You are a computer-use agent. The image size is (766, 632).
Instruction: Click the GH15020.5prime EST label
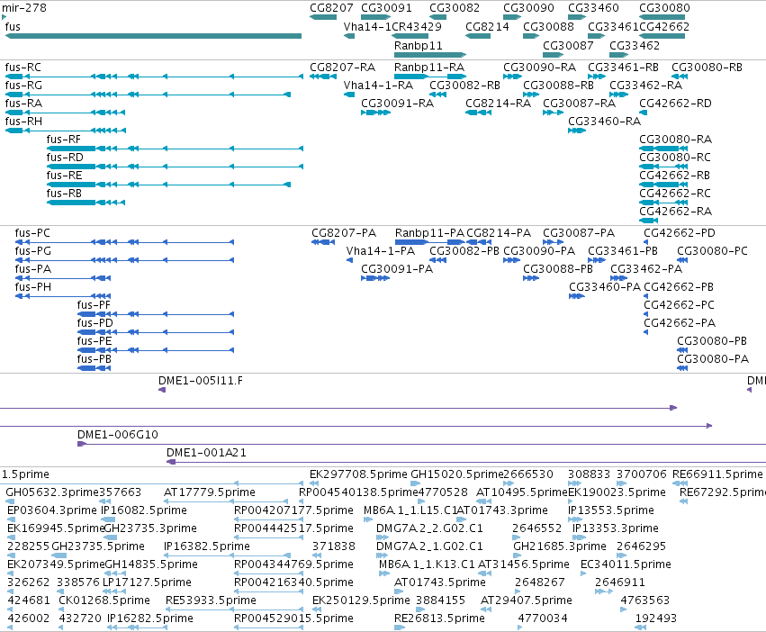point(456,474)
